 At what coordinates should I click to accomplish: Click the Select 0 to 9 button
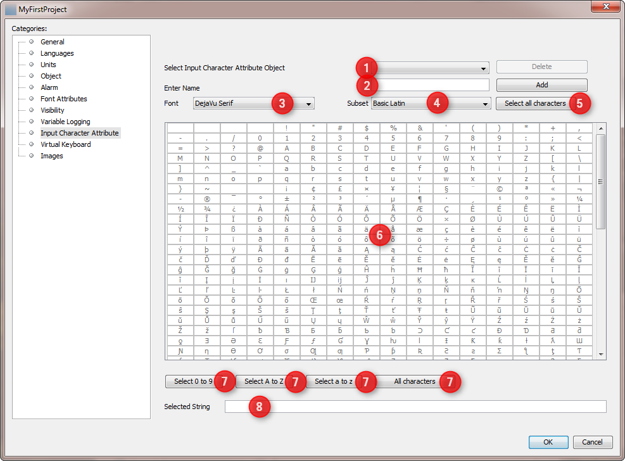(193, 382)
